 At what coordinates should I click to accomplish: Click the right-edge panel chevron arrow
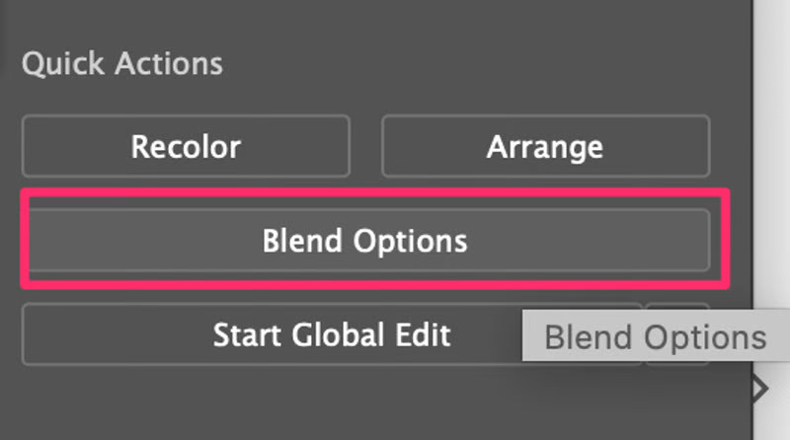(759, 389)
